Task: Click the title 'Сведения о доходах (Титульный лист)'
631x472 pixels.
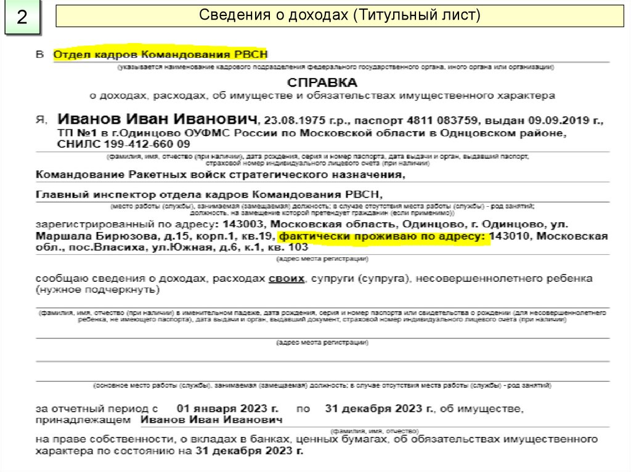Action: tap(340, 15)
